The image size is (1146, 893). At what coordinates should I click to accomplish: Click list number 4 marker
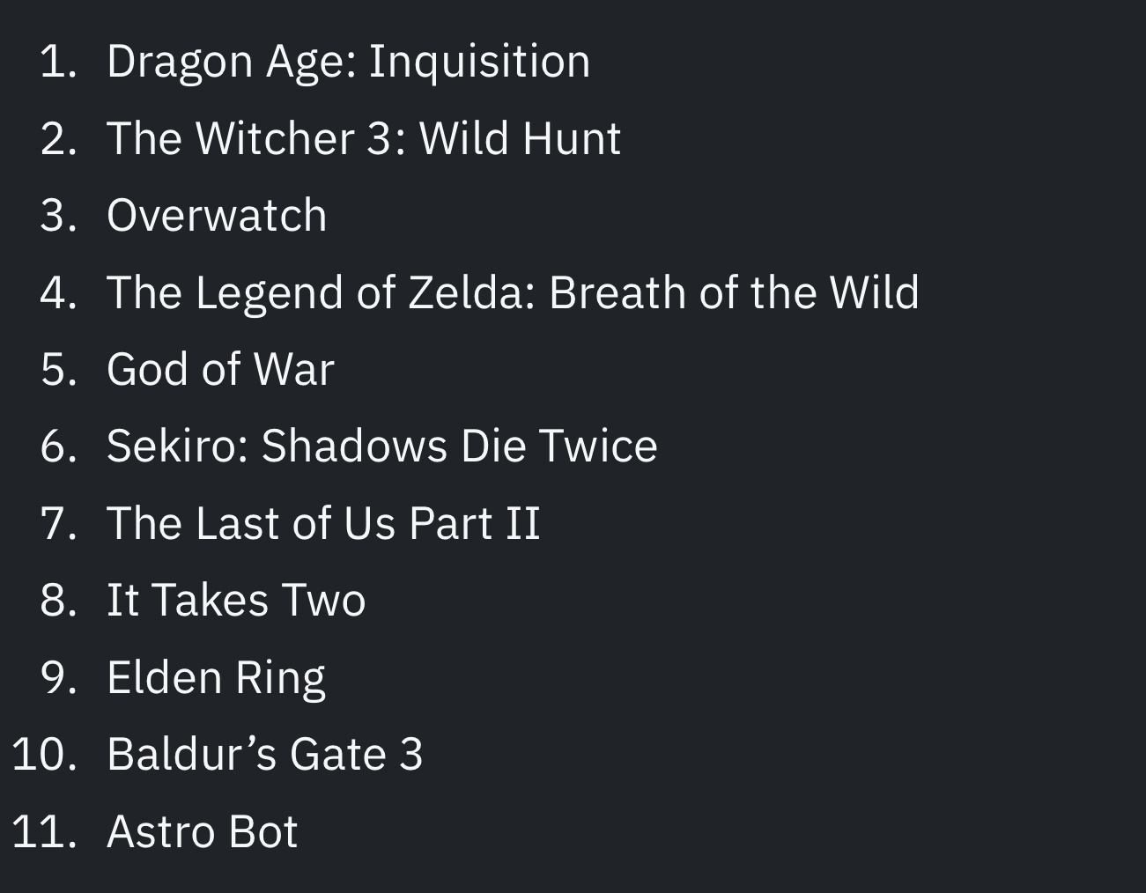tap(59, 293)
